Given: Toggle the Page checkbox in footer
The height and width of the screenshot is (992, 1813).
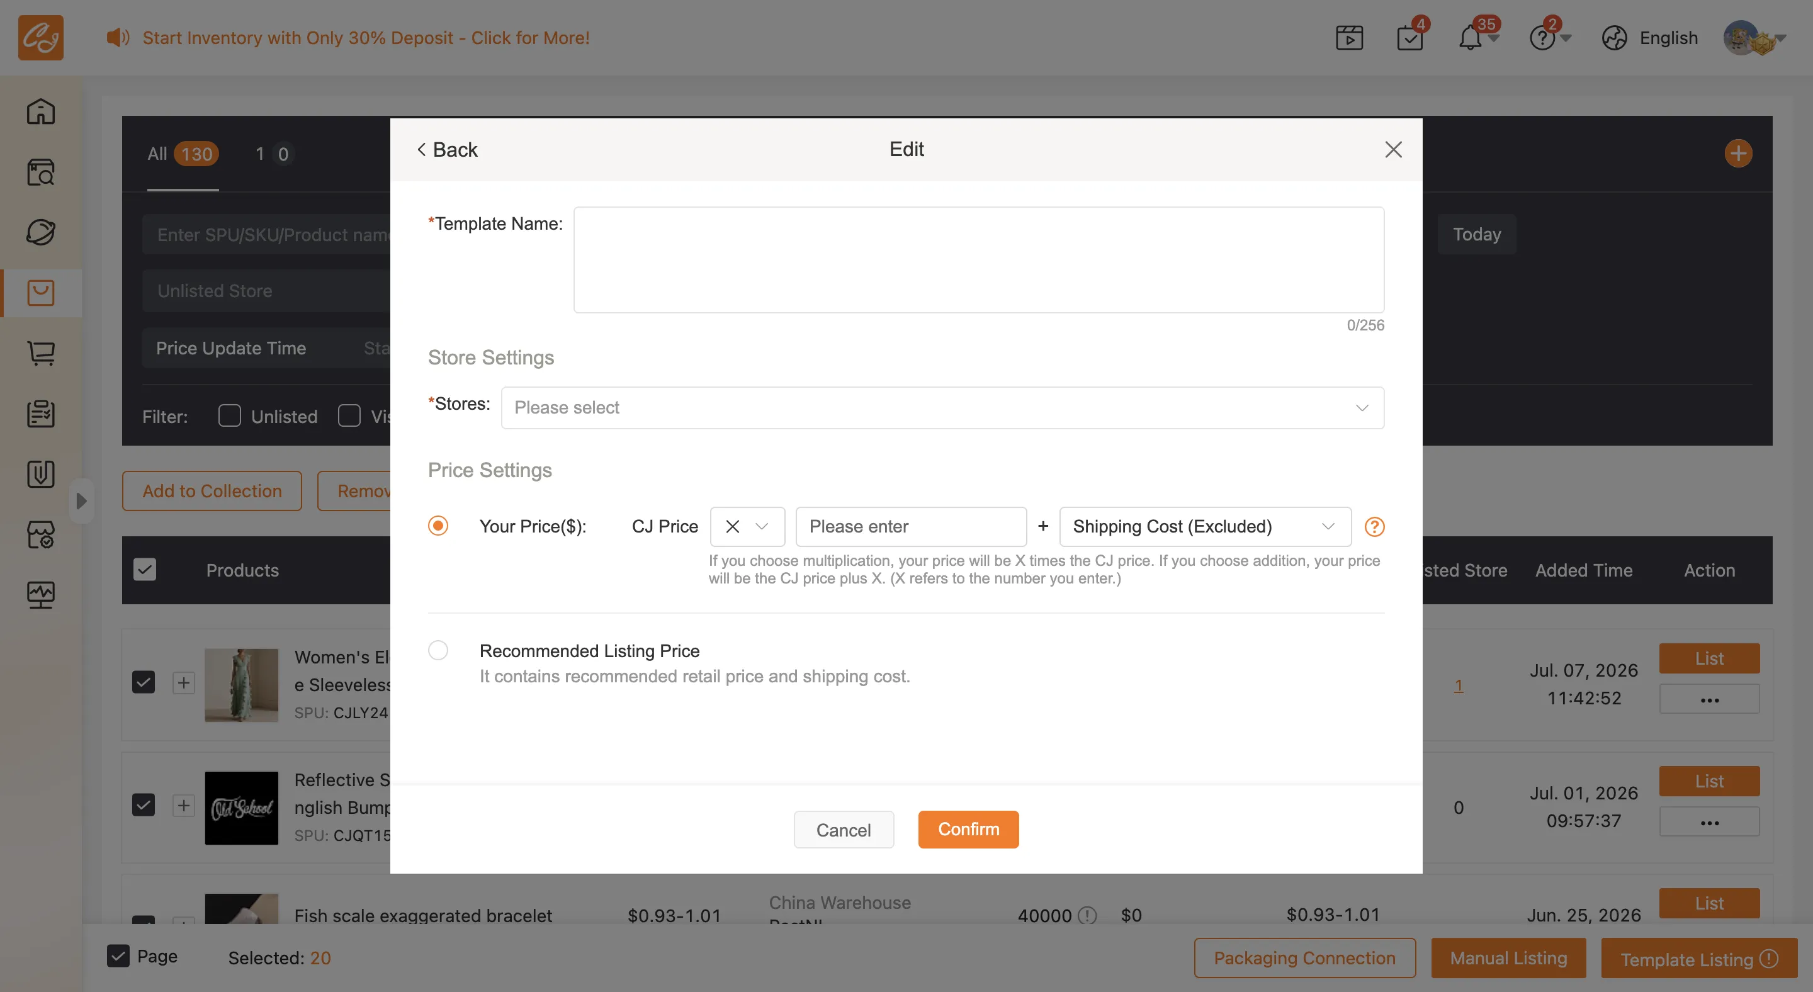Looking at the screenshot, I should pyautogui.click(x=118, y=956).
